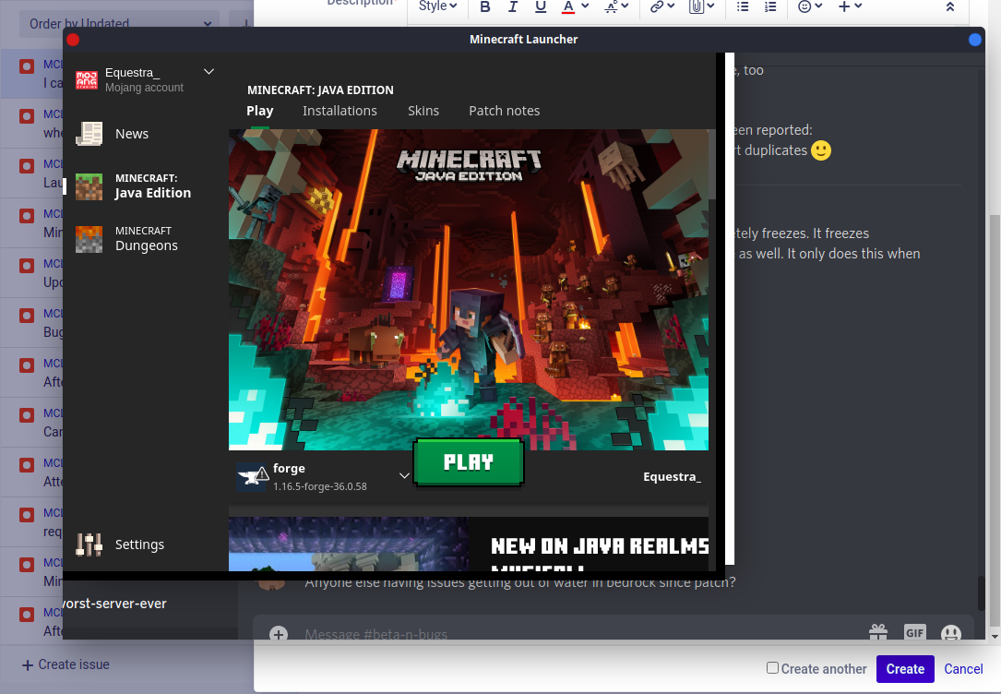
Task: Insert a numbered list
Action: 770,6
